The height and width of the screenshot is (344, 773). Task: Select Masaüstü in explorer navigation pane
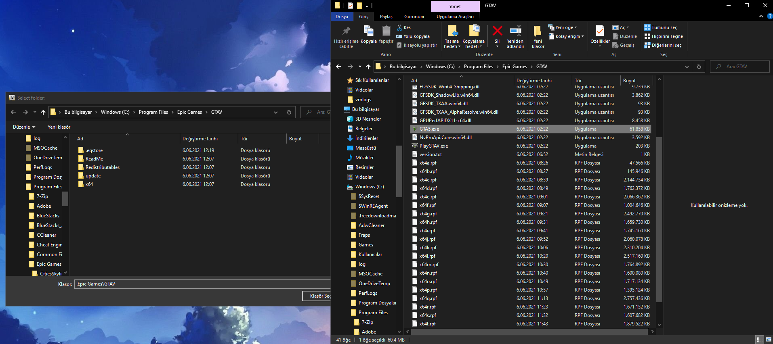click(x=365, y=148)
